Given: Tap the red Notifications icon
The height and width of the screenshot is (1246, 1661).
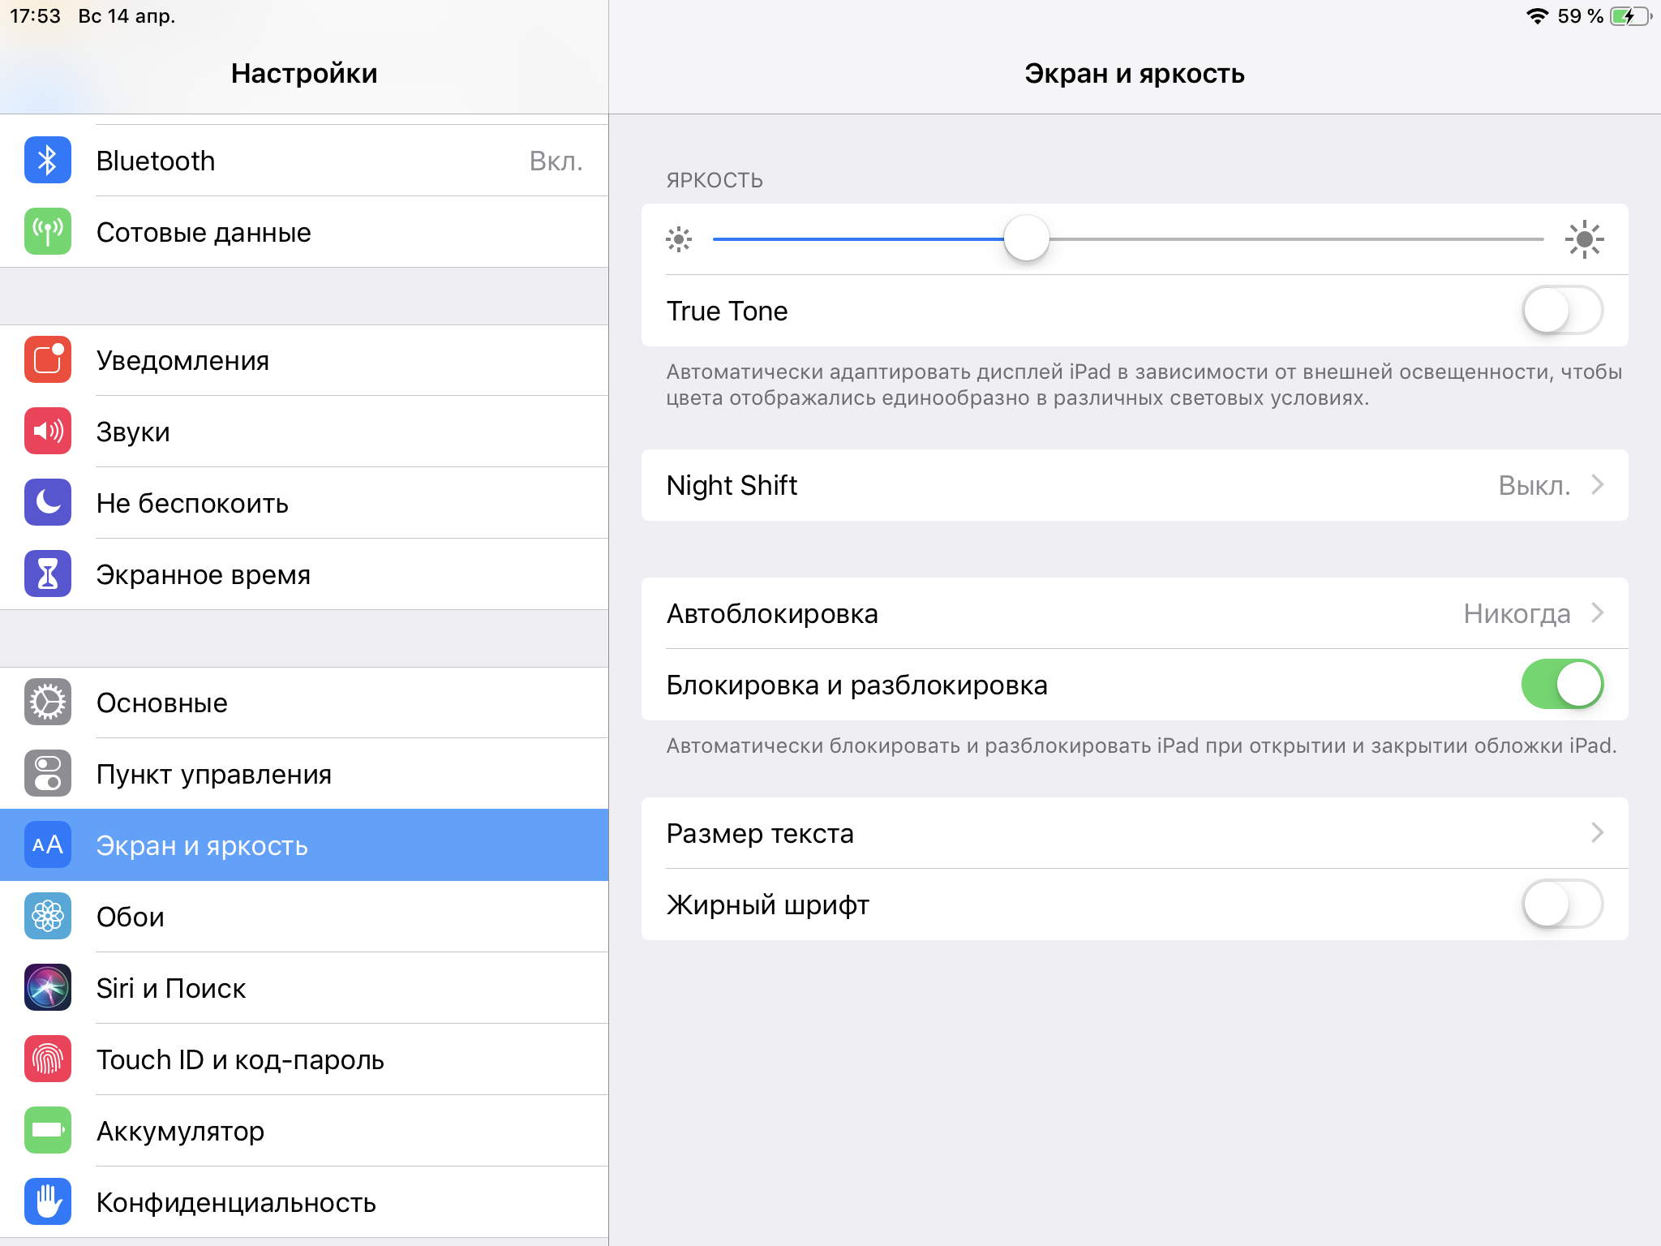Looking at the screenshot, I should pyautogui.click(x=48, y=360).
